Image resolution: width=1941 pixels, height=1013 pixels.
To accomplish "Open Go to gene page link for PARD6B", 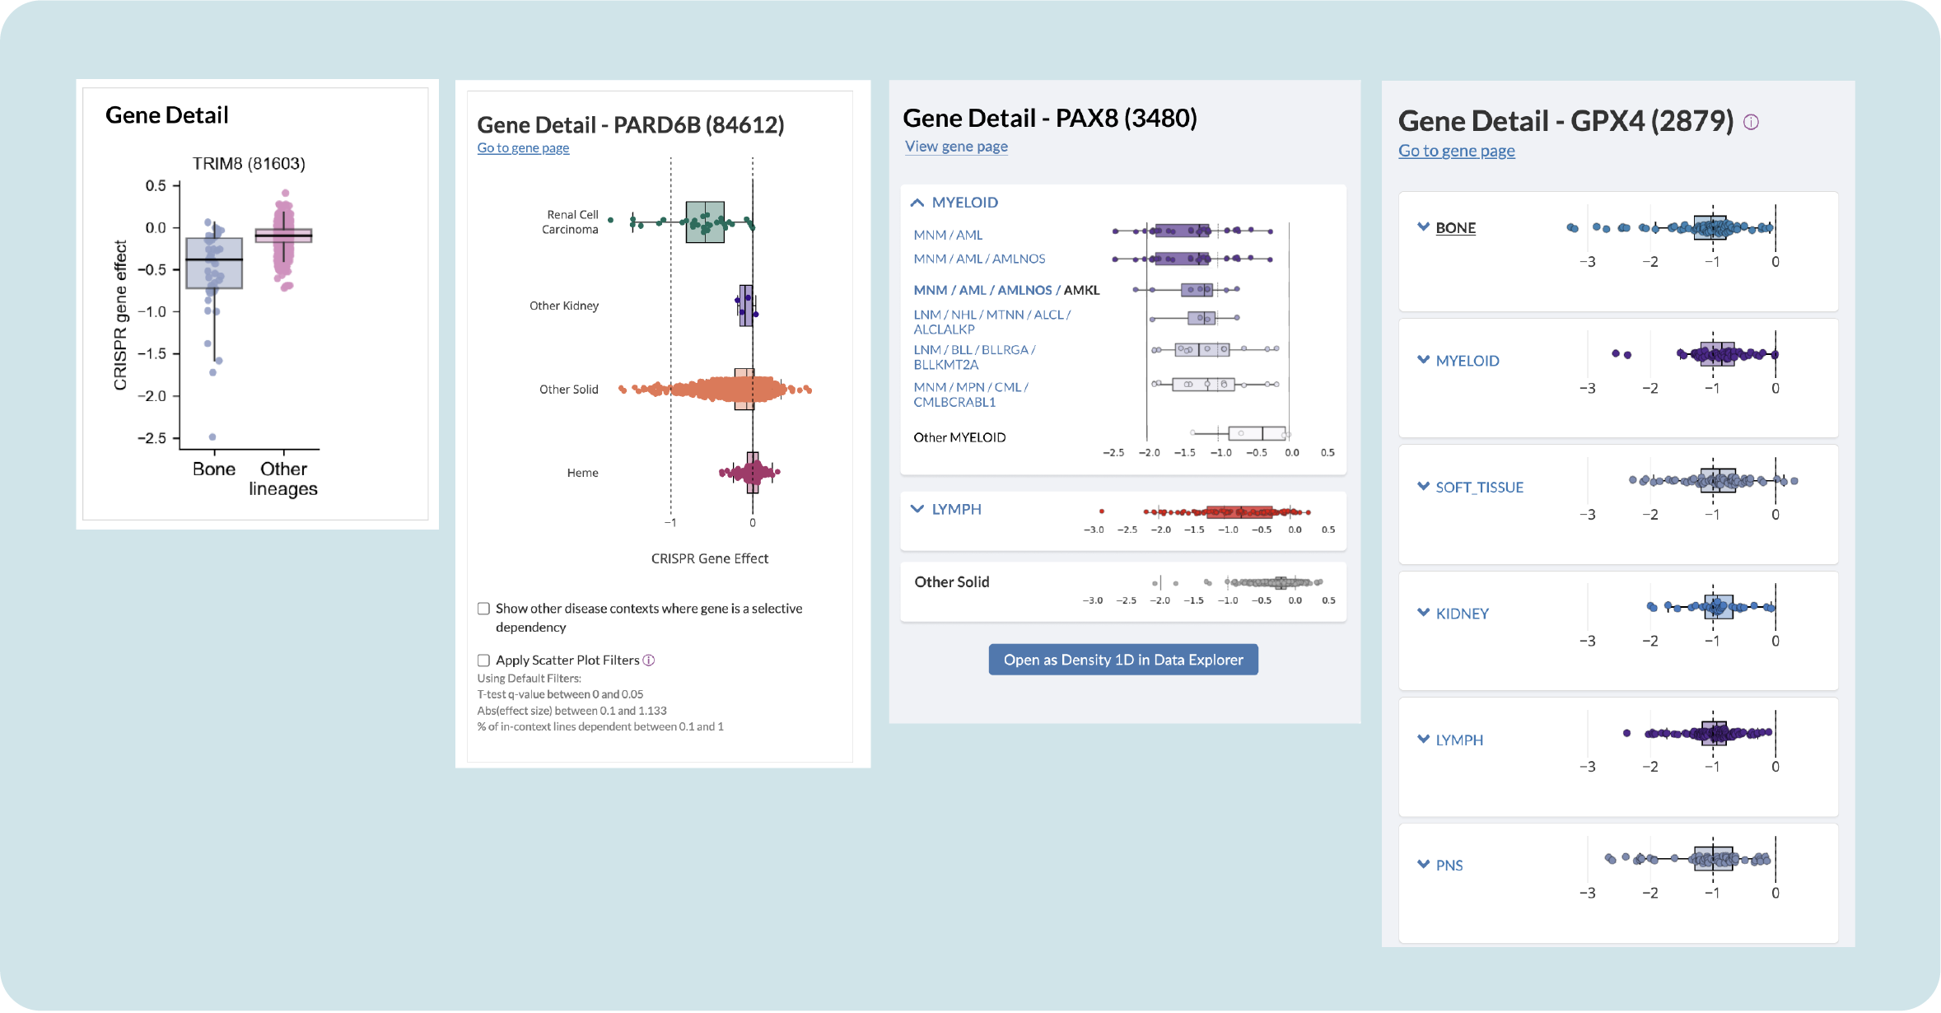I will [x=523, y=148].
